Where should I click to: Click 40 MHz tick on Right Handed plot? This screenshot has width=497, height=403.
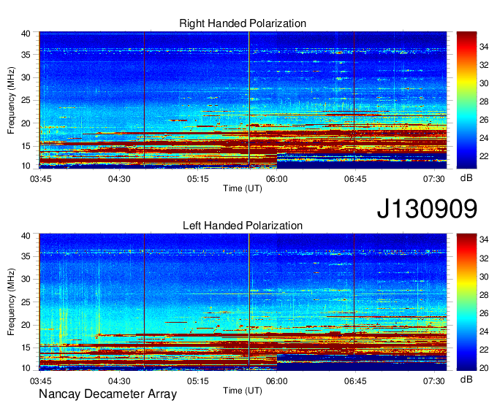pos(26,34)
